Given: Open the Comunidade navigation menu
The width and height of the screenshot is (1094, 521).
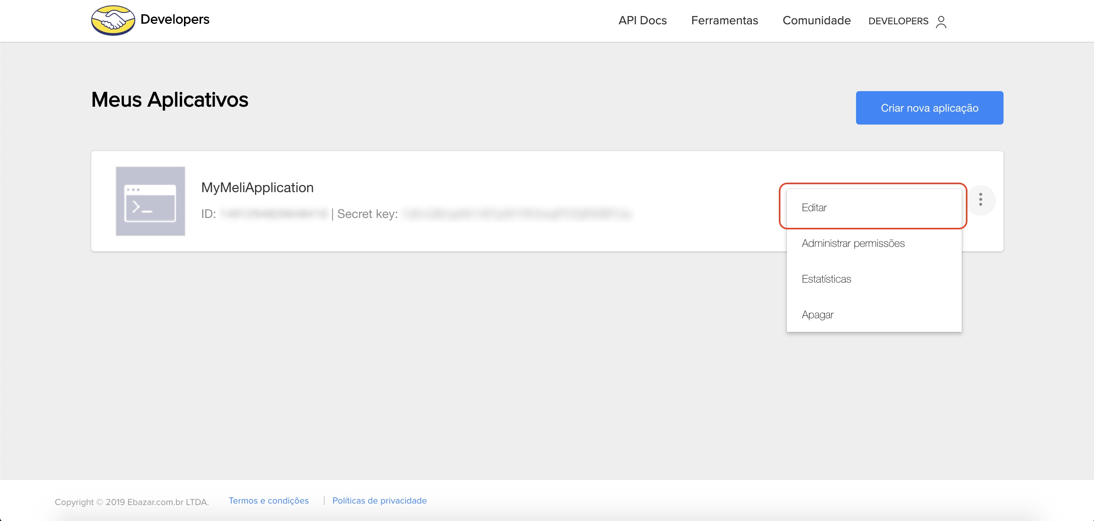Looking at the screenshot, I should click(x=816, y=21).
